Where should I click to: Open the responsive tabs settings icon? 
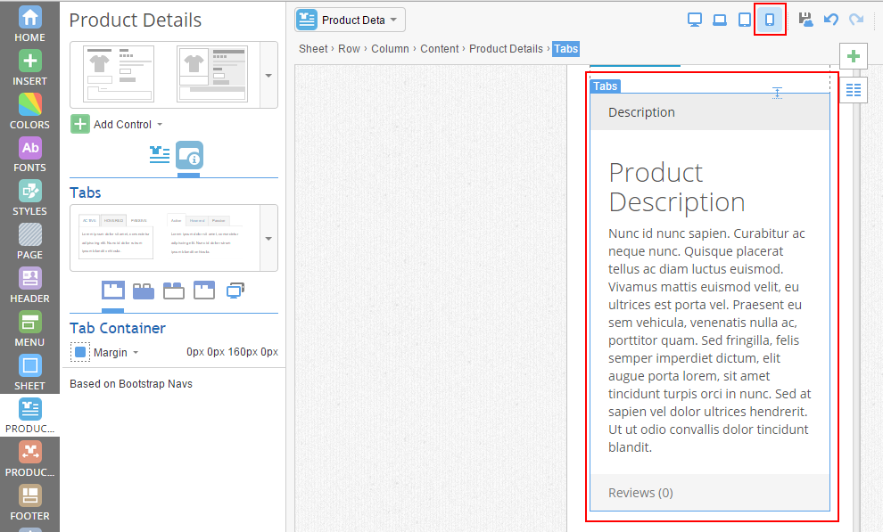[x=235, y=291]
